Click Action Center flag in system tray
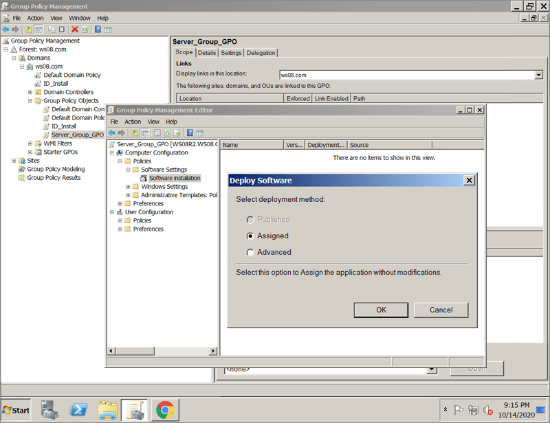The width and height of the screenshot is (550, 423). (459, 410)
